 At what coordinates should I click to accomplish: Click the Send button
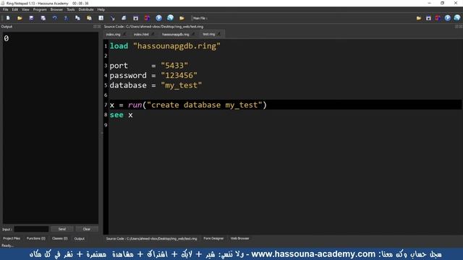[x=62, y=229]
